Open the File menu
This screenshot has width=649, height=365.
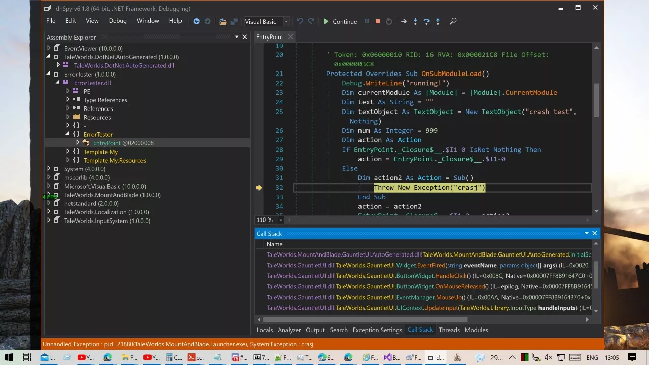tap(51, 21)
